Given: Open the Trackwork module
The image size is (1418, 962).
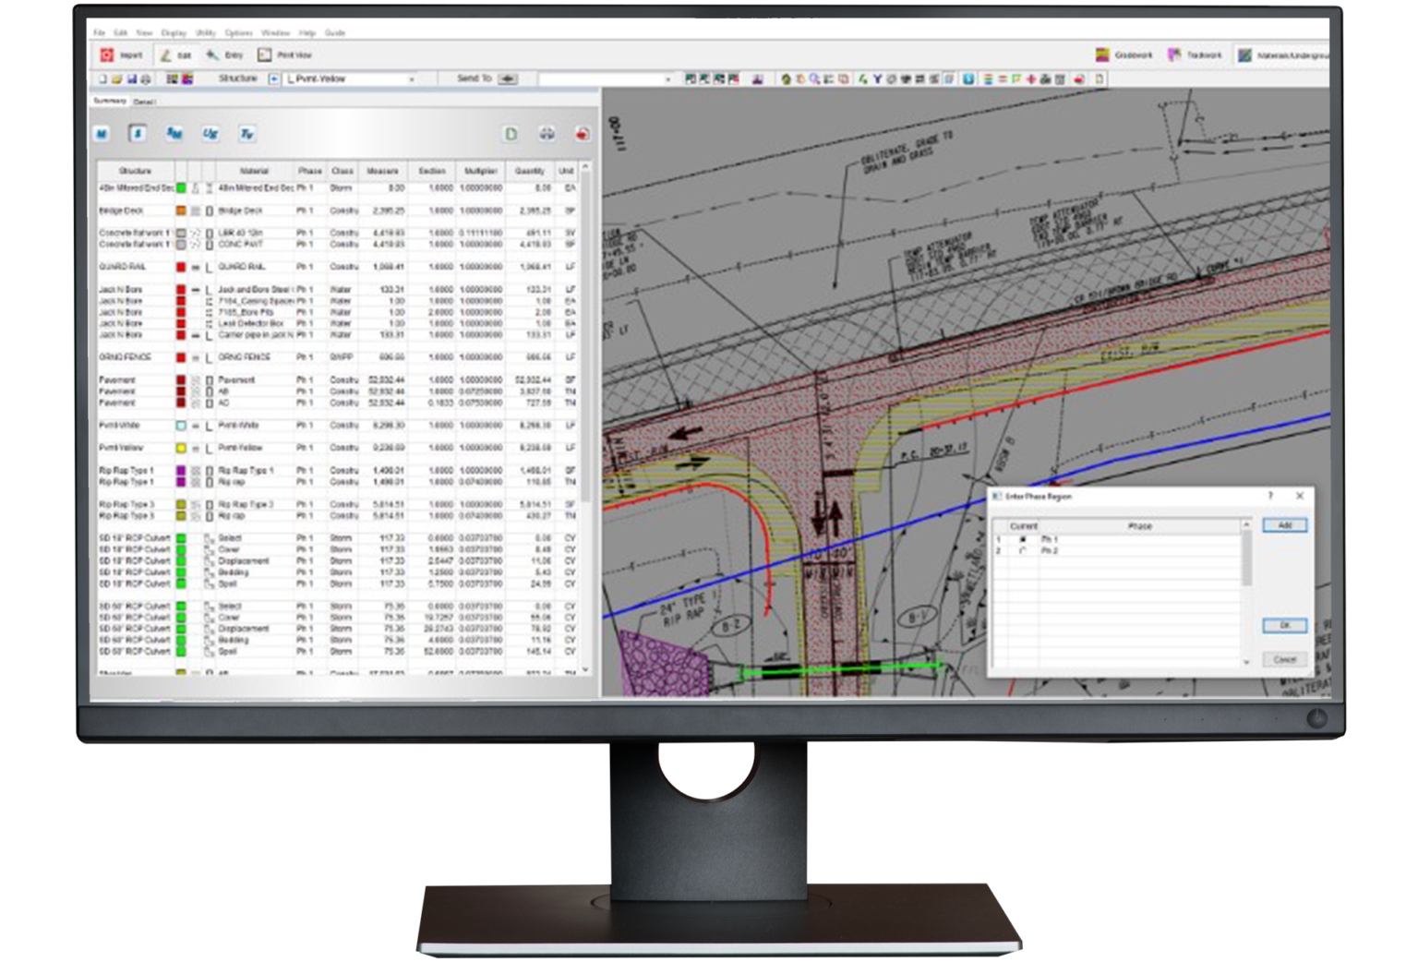Looking at the screenshot, I should 1172,54.
